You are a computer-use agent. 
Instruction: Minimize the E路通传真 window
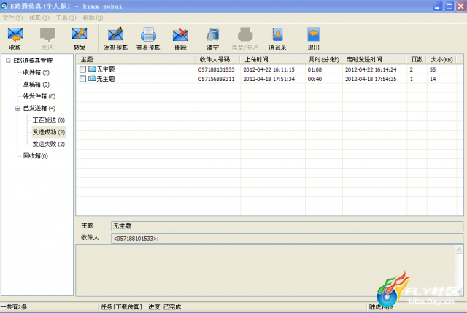coord(438,7)
